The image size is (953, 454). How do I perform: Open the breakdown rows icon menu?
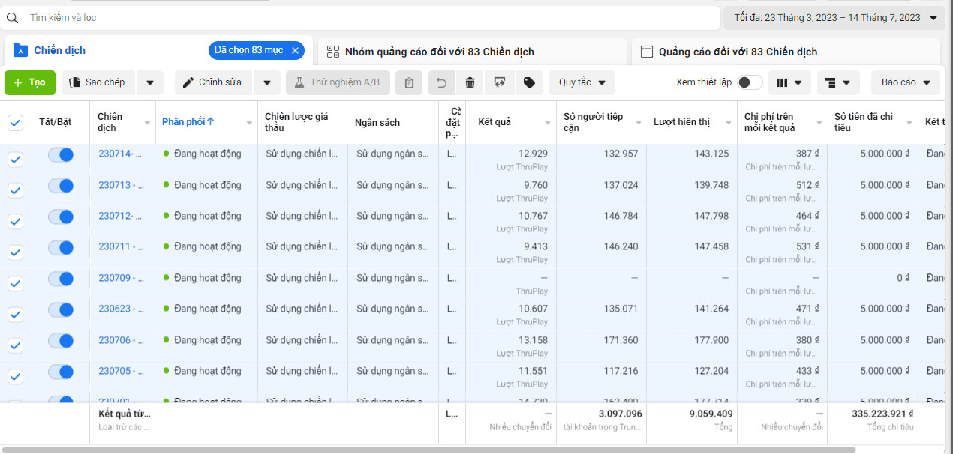coord(838,82)
